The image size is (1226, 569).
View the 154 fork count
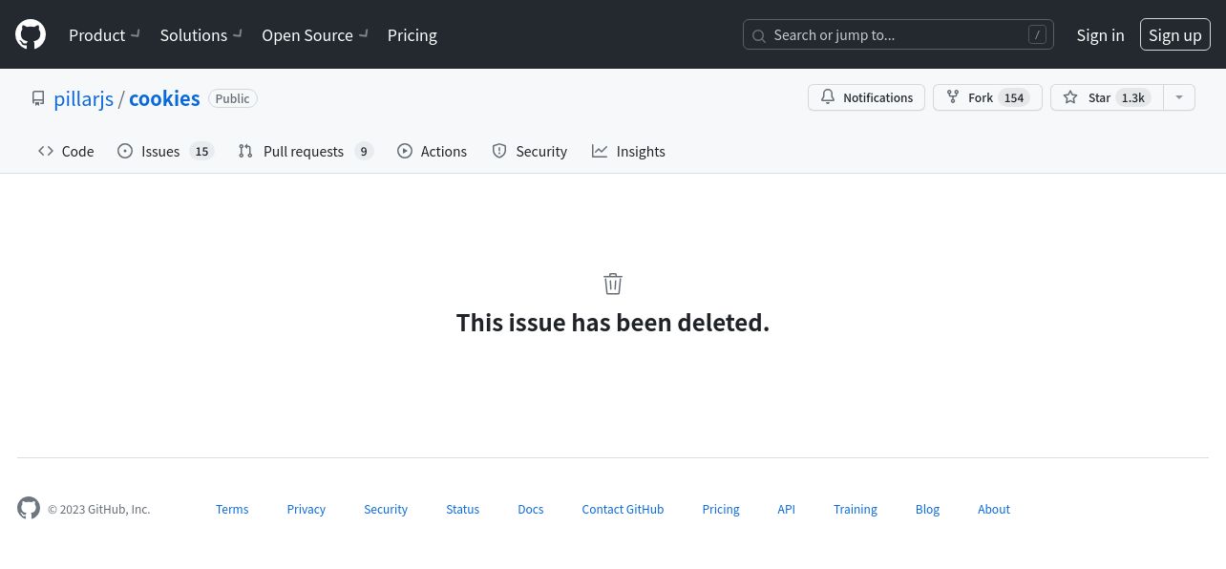point(1014,97)
